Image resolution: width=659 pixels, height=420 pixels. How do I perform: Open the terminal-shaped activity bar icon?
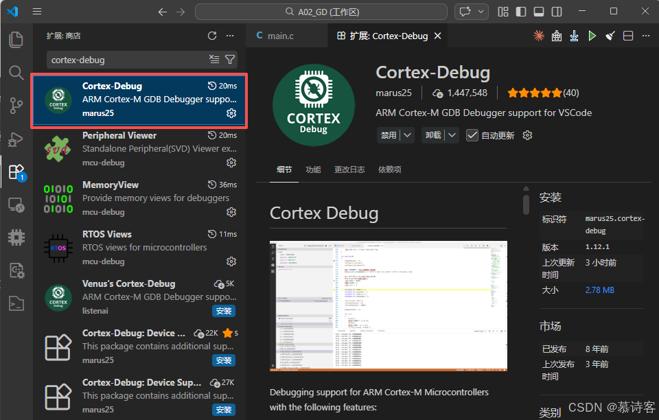[x=16, y=303]
